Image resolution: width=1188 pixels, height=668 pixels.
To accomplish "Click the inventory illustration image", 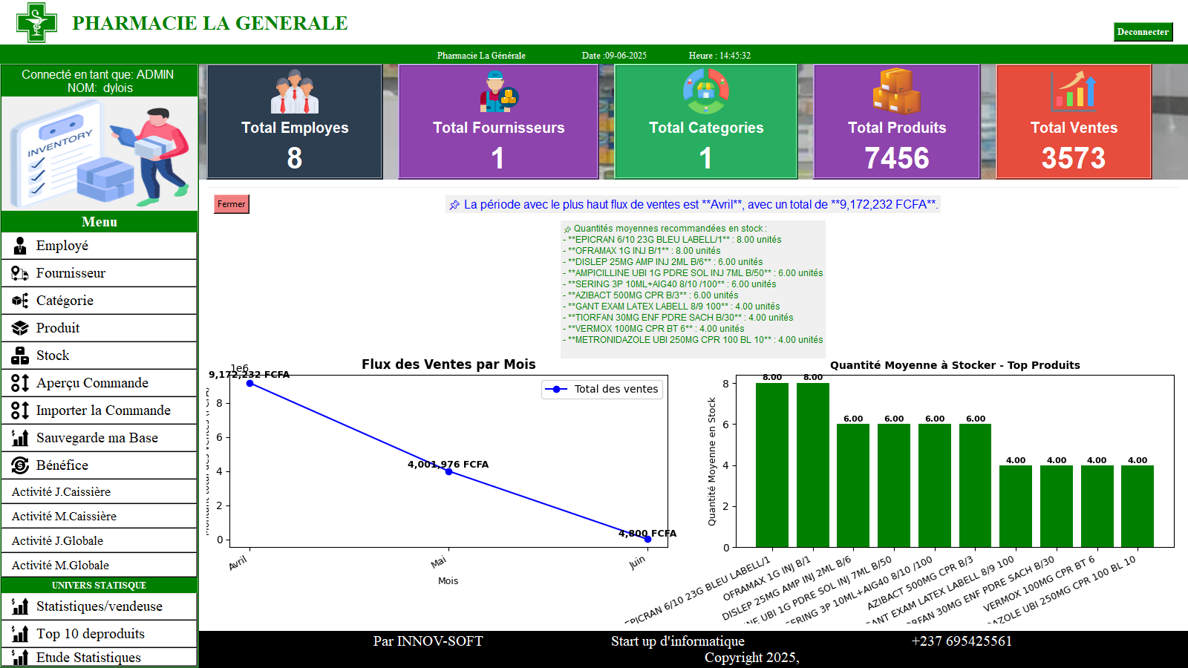I will click(x=99, y=154).
